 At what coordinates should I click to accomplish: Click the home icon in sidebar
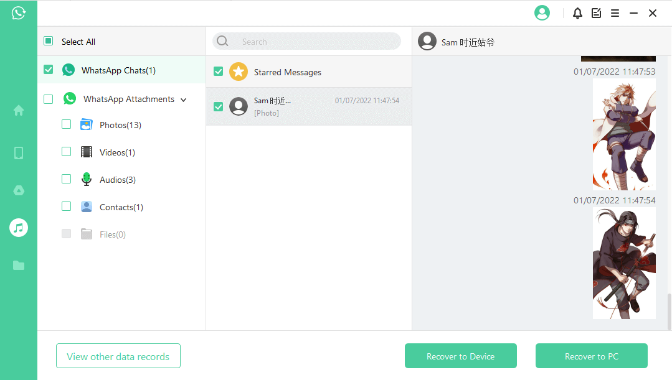pyautogui.click(x=19, y=111)
